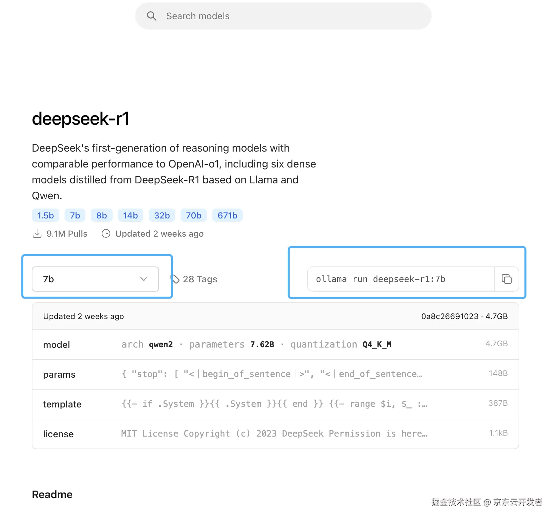Pick the 70b size tag

(x=194, y=215)
